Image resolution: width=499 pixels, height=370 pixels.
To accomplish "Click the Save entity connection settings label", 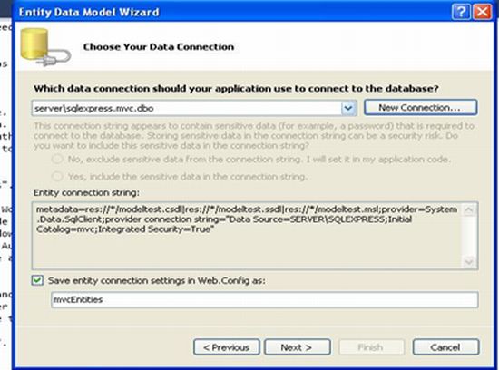I will click(x=157, y=280).
